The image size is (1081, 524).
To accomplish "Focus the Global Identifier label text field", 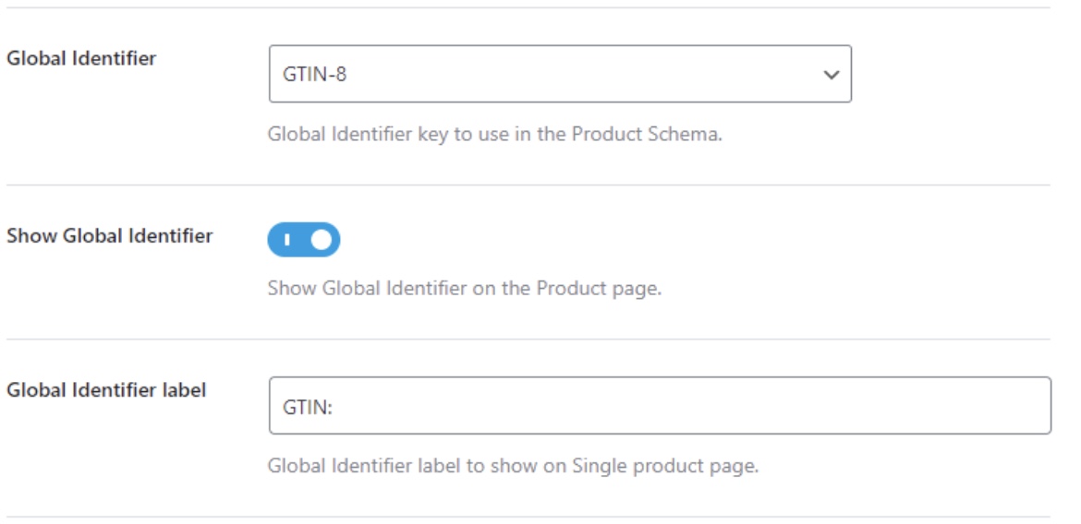I will point(660,406).
